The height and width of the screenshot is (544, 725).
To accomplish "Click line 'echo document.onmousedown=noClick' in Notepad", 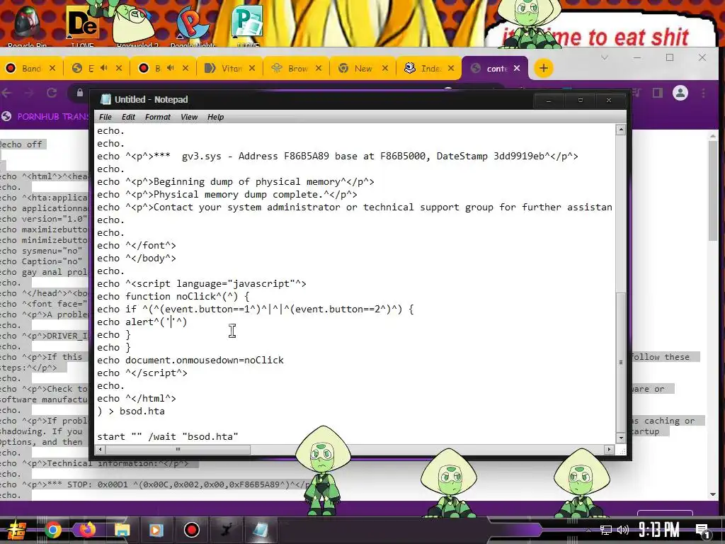I will click(190, 360).
